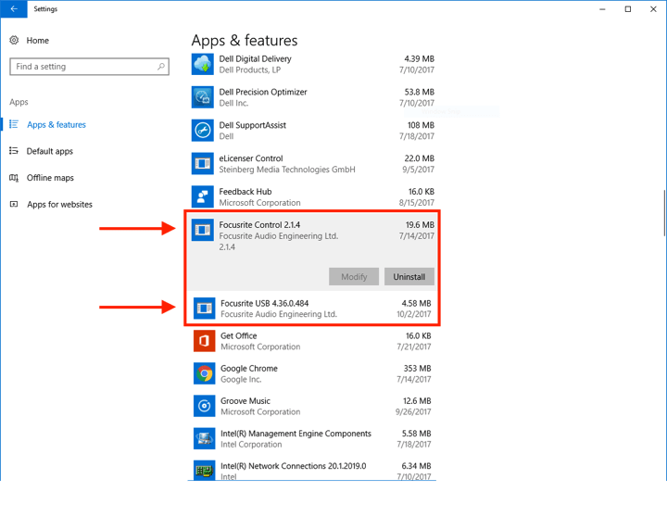The image size is (667, 517).
Task: Click the Apps section label in sidebar
Action: pos(19,102)
